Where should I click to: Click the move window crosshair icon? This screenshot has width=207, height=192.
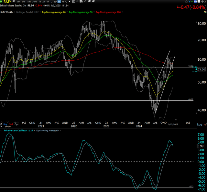click(x=202, y=1)
